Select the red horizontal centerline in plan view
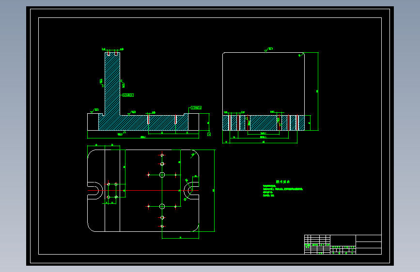Viewport: 420px width, 272px height. point(143,191)
